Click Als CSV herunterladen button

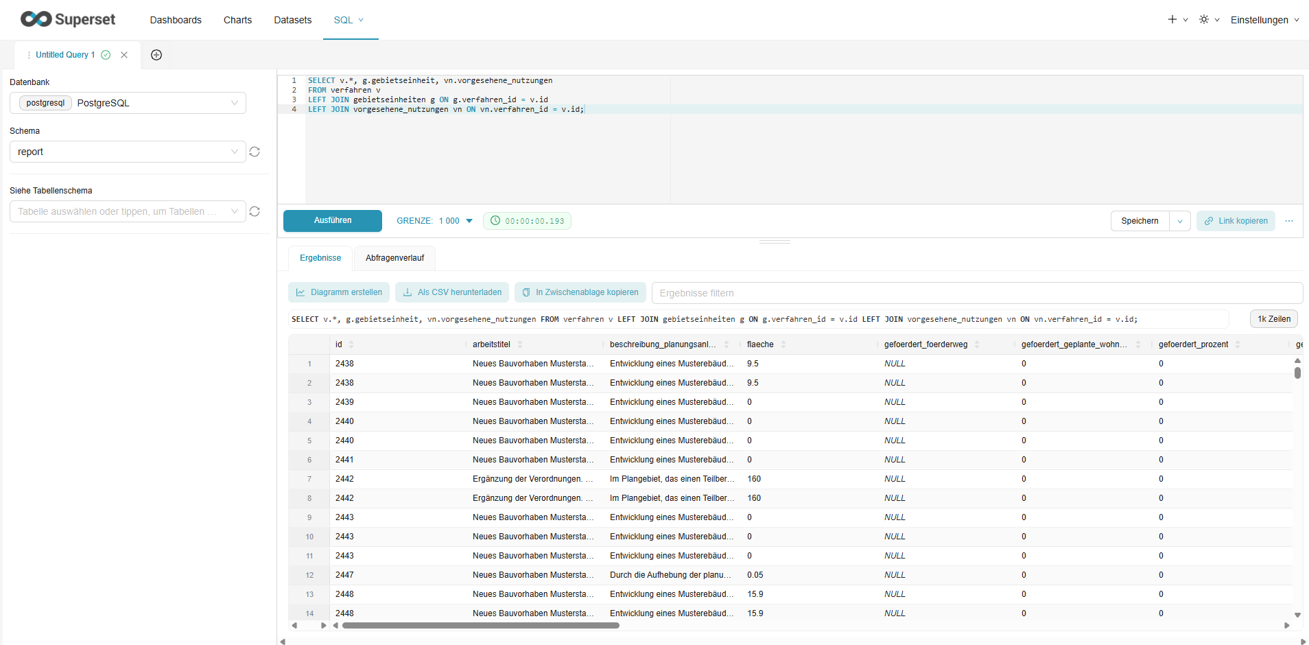452,292
